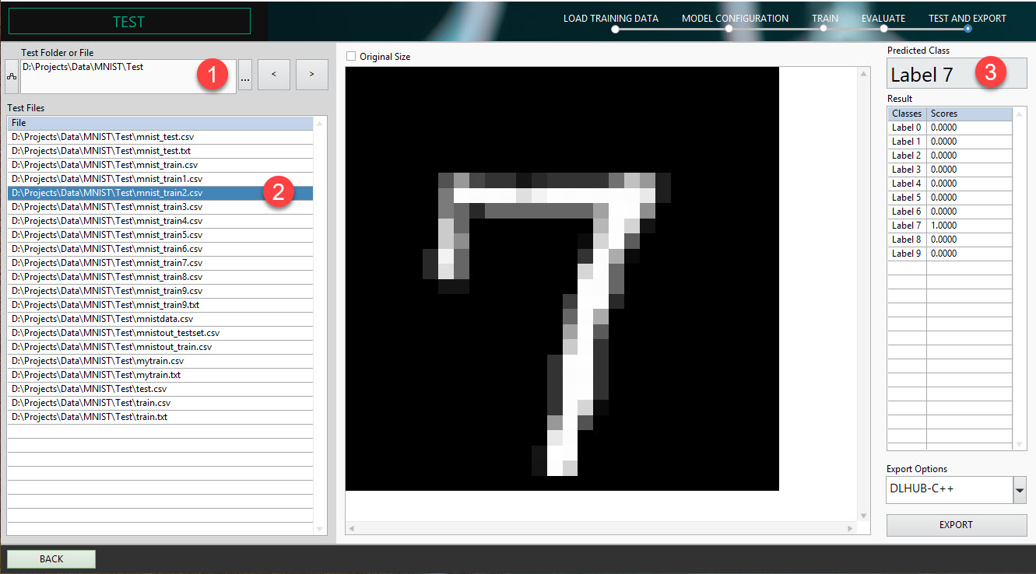Click the ellipsis browse button
The image size is (1036, 574).
[245, 76]
